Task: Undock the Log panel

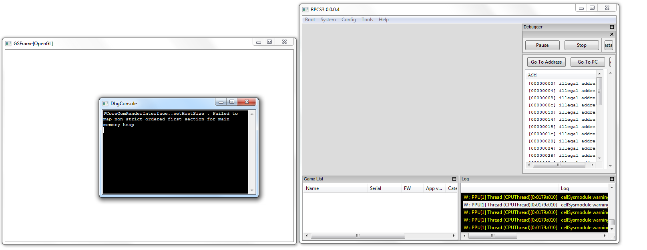Action: (611, 179)
